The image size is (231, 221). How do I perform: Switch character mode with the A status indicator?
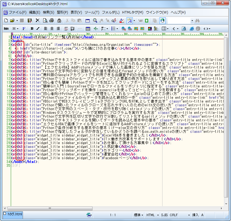point(202,215)
